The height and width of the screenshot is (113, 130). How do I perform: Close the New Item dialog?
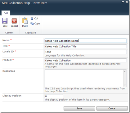click(x=127, y=2)
